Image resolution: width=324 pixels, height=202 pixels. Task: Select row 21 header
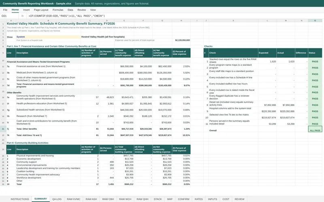[x=3, y=129]
